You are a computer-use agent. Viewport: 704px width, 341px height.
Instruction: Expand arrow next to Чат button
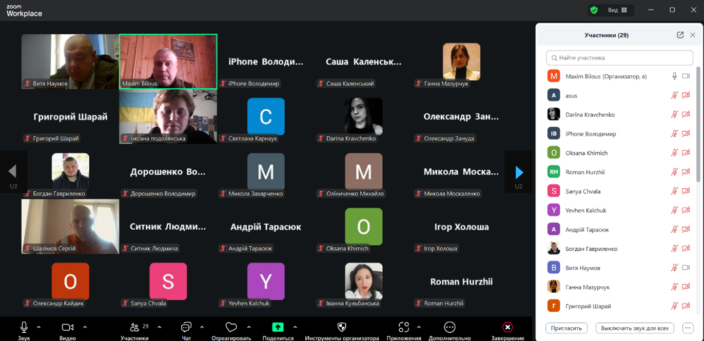pyautogui.click(x=202, y=327)
